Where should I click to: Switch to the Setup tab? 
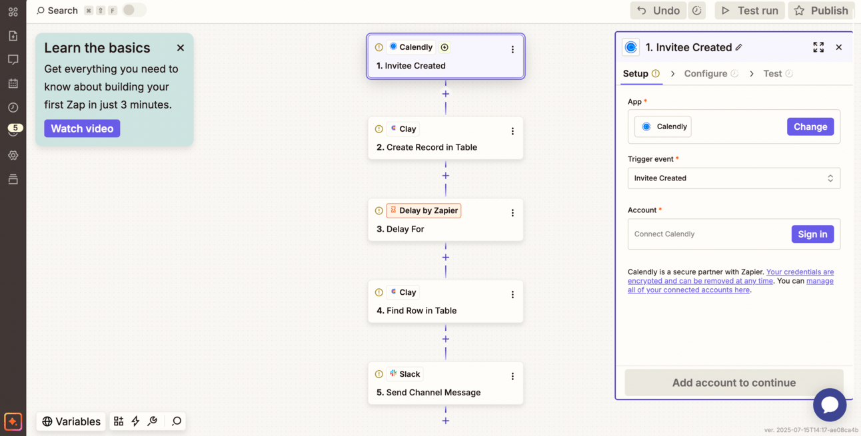(641, 74)
